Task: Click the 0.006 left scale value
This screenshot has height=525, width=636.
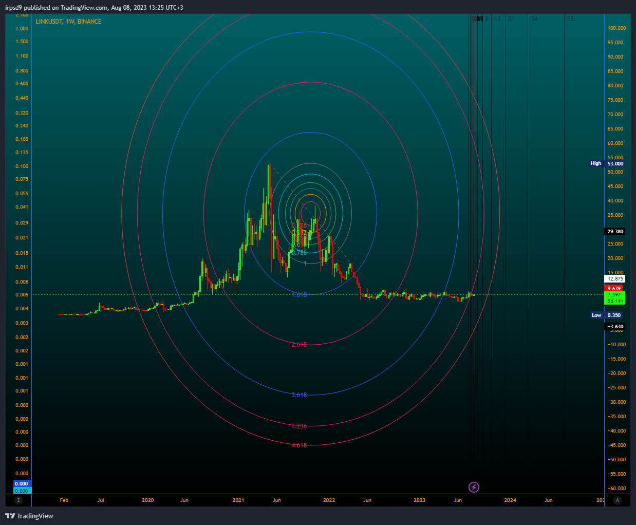Action: 22,295
